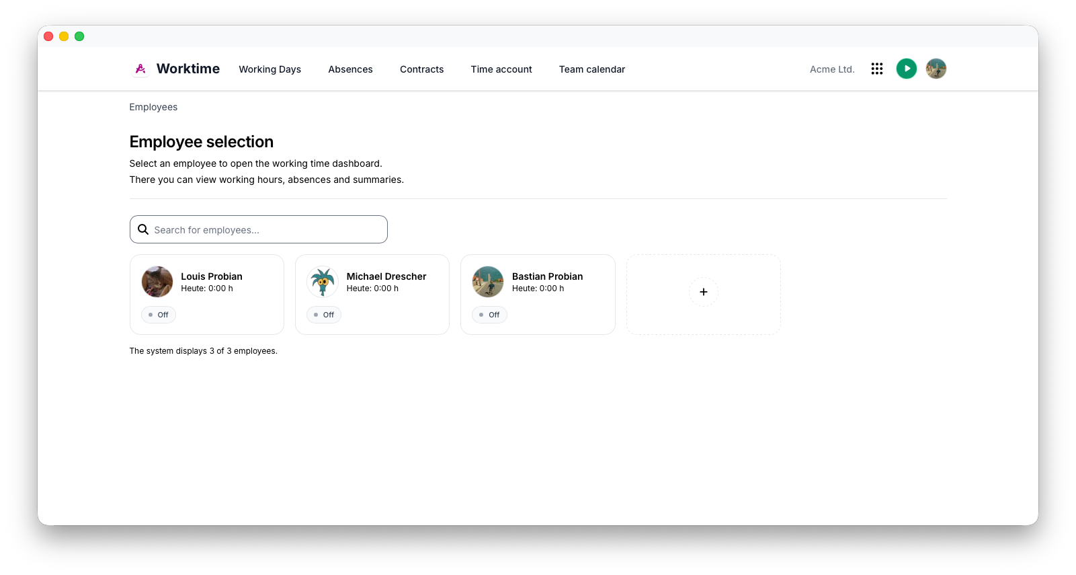Add a new employee with plus button

(704, 292)
